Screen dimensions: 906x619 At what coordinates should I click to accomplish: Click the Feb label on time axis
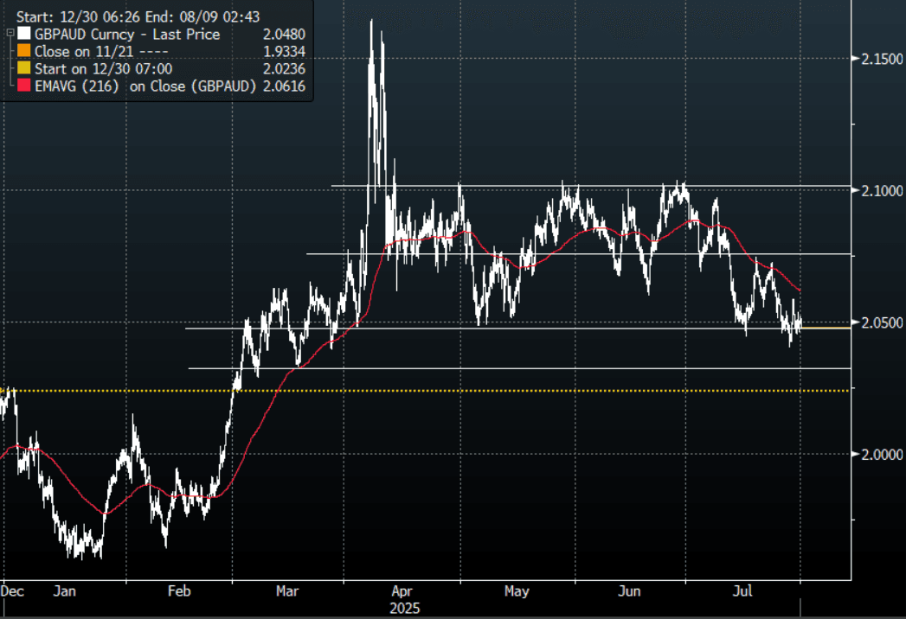click(179, 591)
